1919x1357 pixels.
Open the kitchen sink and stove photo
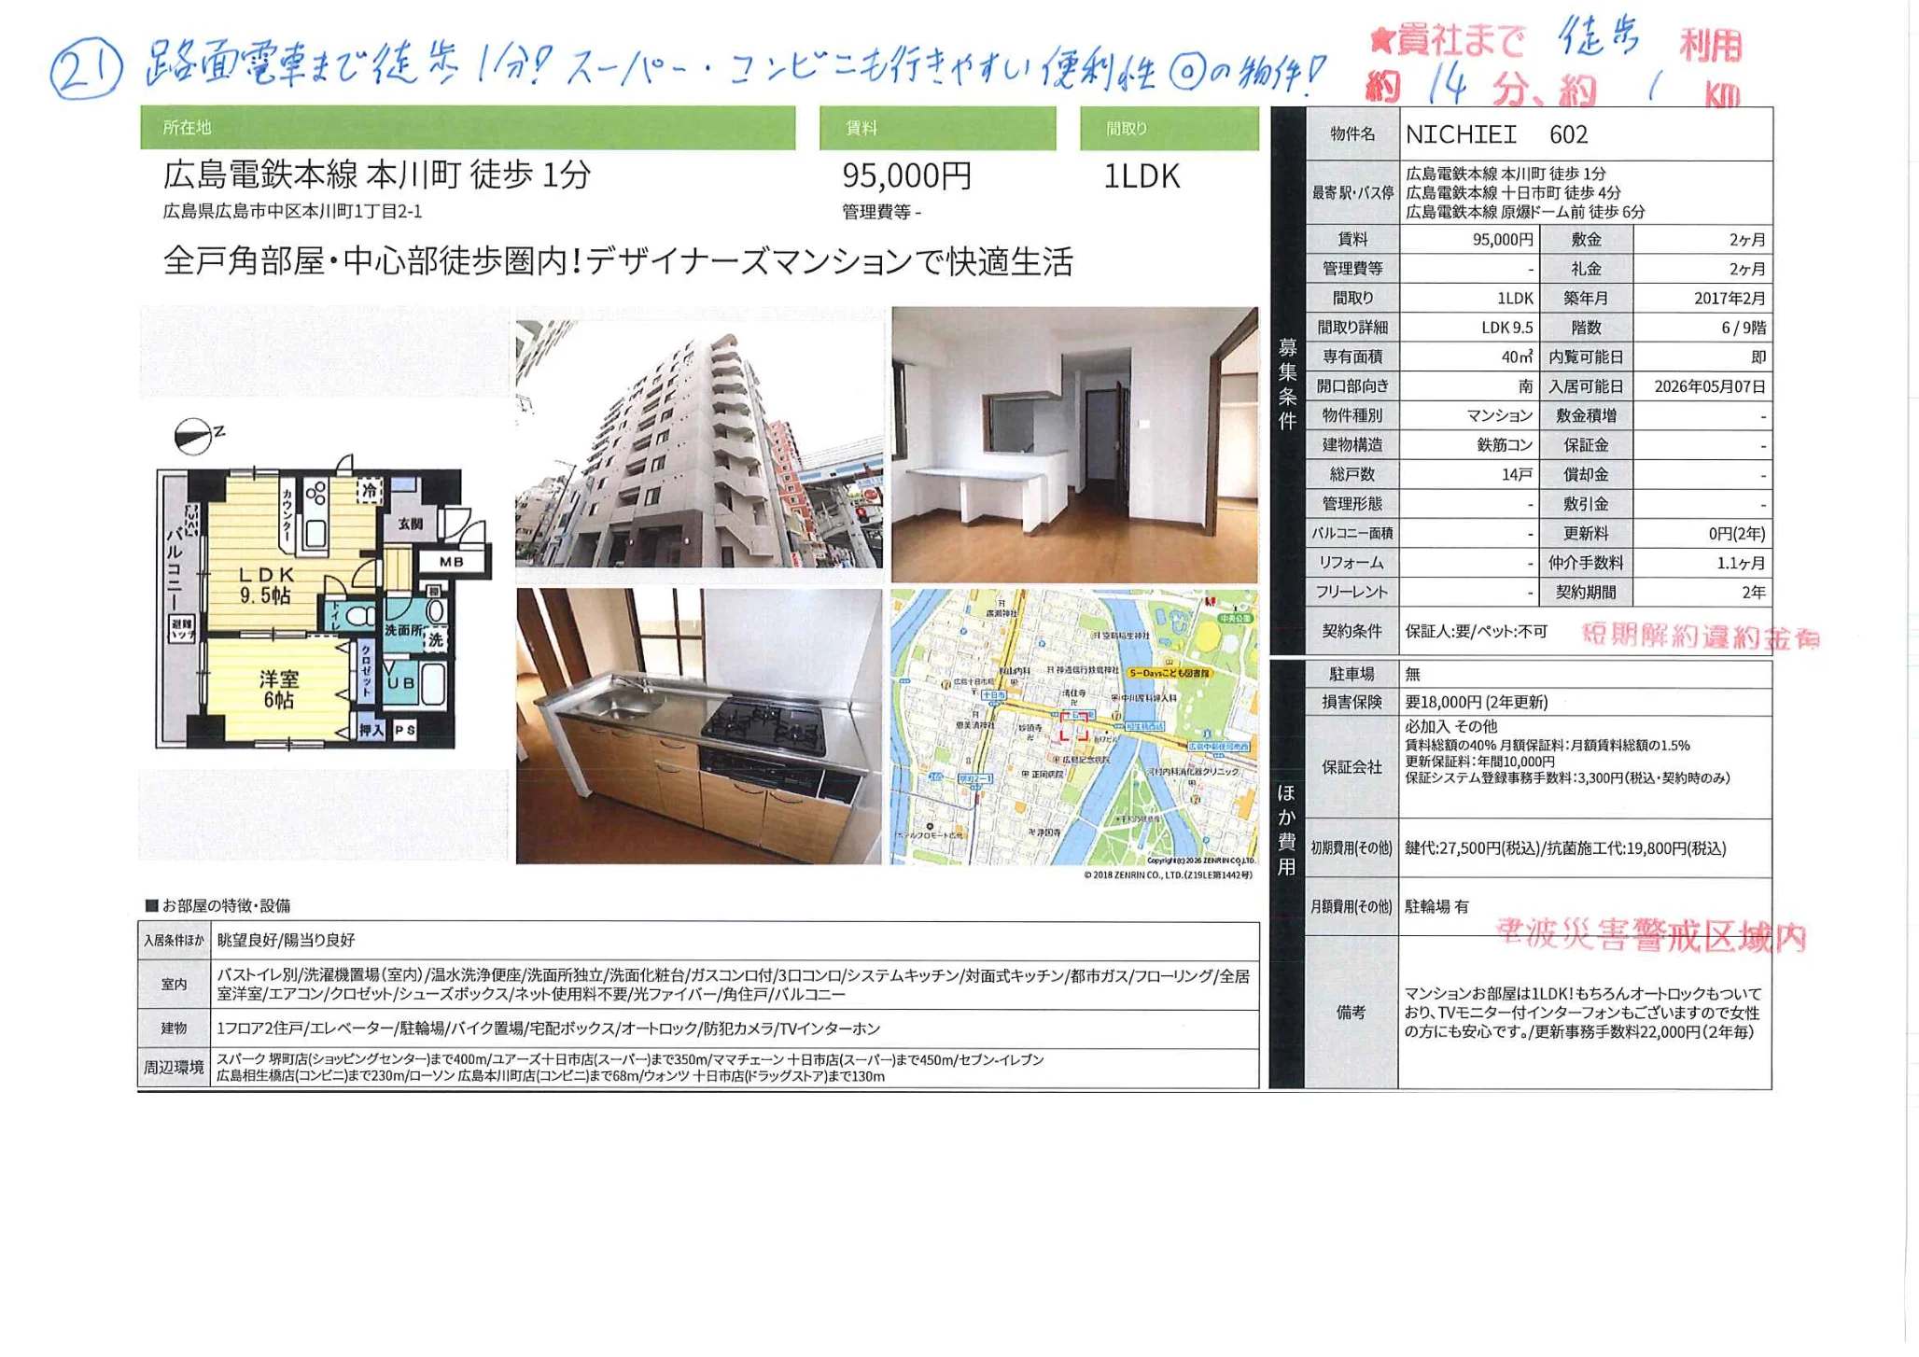coord(698,726)
